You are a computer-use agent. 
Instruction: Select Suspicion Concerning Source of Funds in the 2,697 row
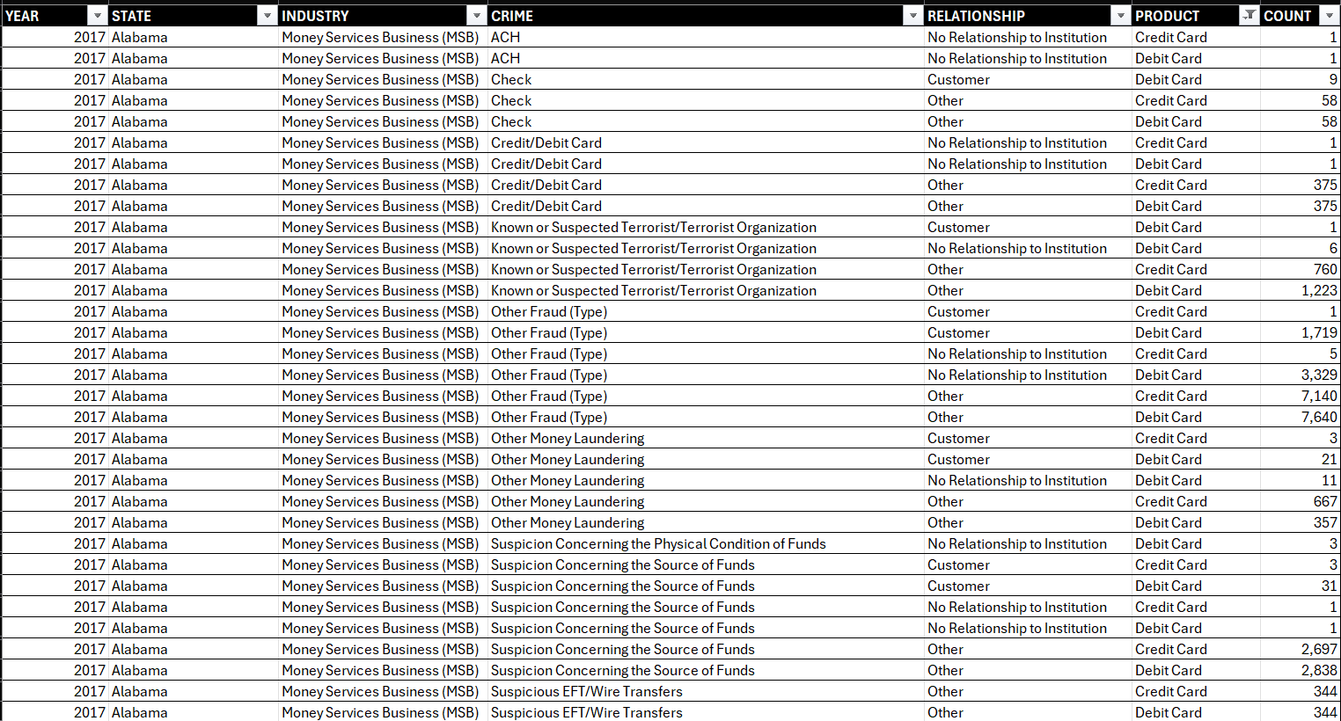pos(706,649)
